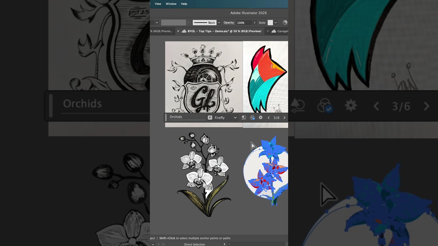Click the graphic Style swatch

pos(270,23)
